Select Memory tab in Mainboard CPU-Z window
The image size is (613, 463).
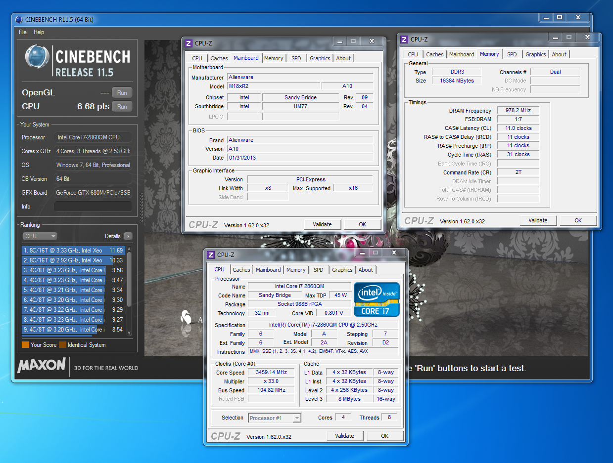click(274, 58)
